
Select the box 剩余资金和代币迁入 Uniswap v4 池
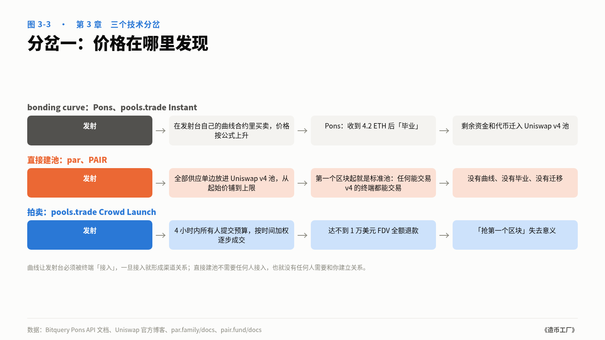(x=515, y=130)
